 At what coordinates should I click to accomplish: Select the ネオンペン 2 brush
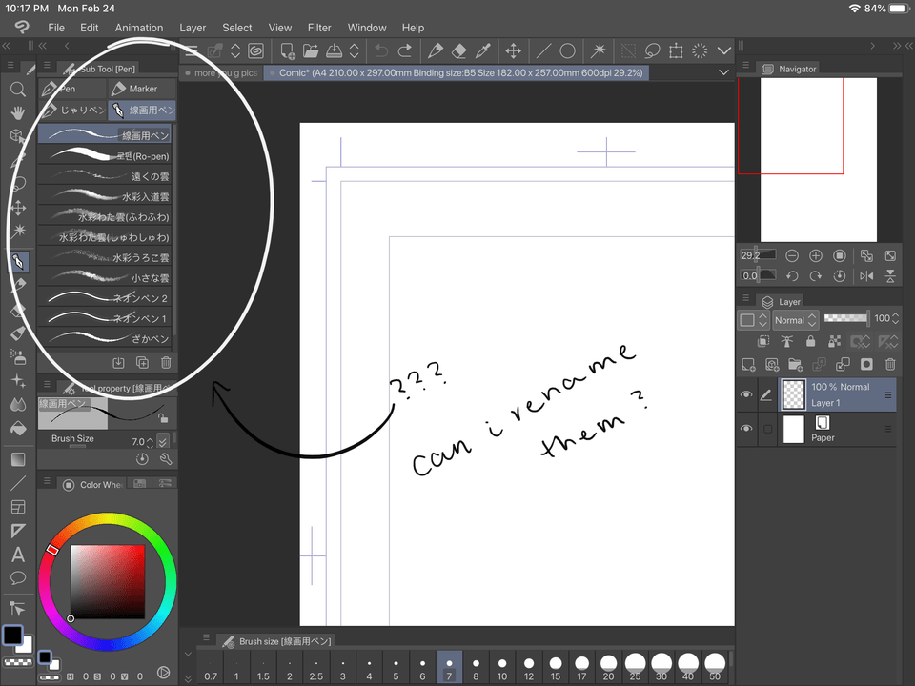[105, 298]
